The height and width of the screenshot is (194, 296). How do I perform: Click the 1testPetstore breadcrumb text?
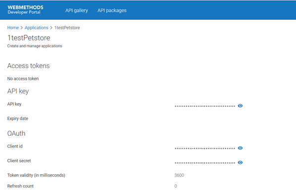[67, 28]
